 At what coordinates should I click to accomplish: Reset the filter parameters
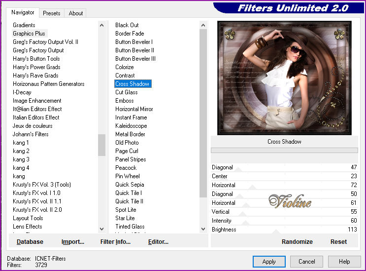click(x=338, y=241)
